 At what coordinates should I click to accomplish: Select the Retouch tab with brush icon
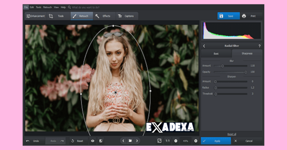(x=82, y=16)
